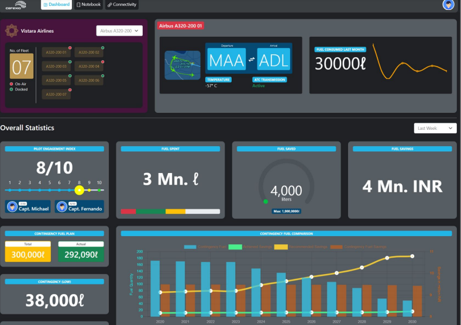Screen dimensions: 461x325
Task: Click the 2020 blue contingency fuel bar
Action: point(155,289)
